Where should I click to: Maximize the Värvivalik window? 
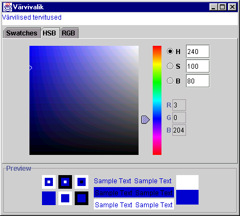(223, 7)
